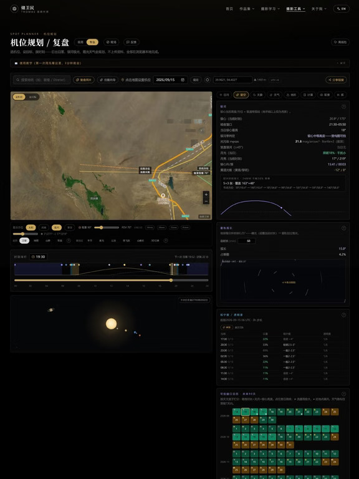Screen dimensions: 359x479
Task: Switch to the 天气 weather tab
Action: click(274, 95)
